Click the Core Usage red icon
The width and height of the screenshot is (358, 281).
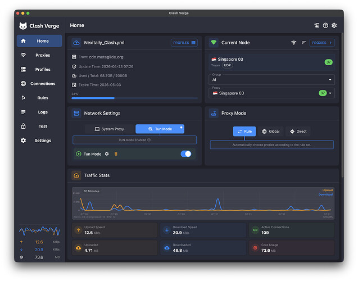tap(255, 248)
